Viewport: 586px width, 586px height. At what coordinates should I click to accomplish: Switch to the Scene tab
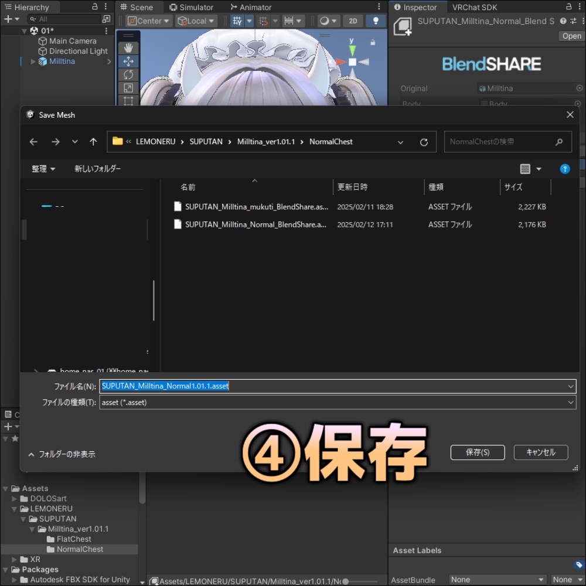(x=137, y=7)
